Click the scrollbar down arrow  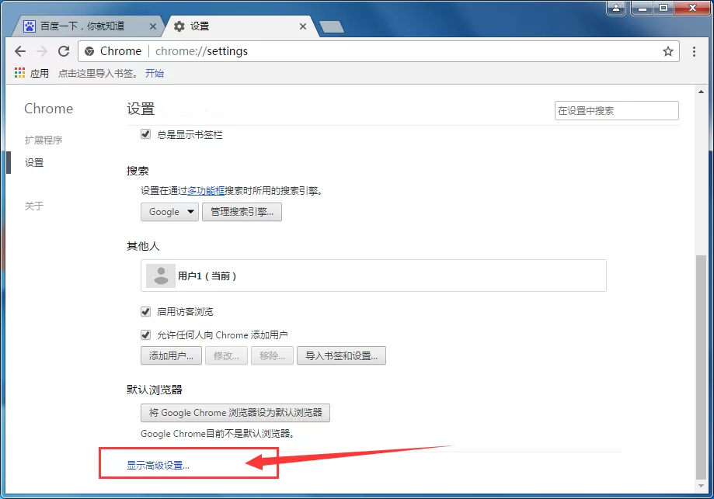[x=702, y=486]
